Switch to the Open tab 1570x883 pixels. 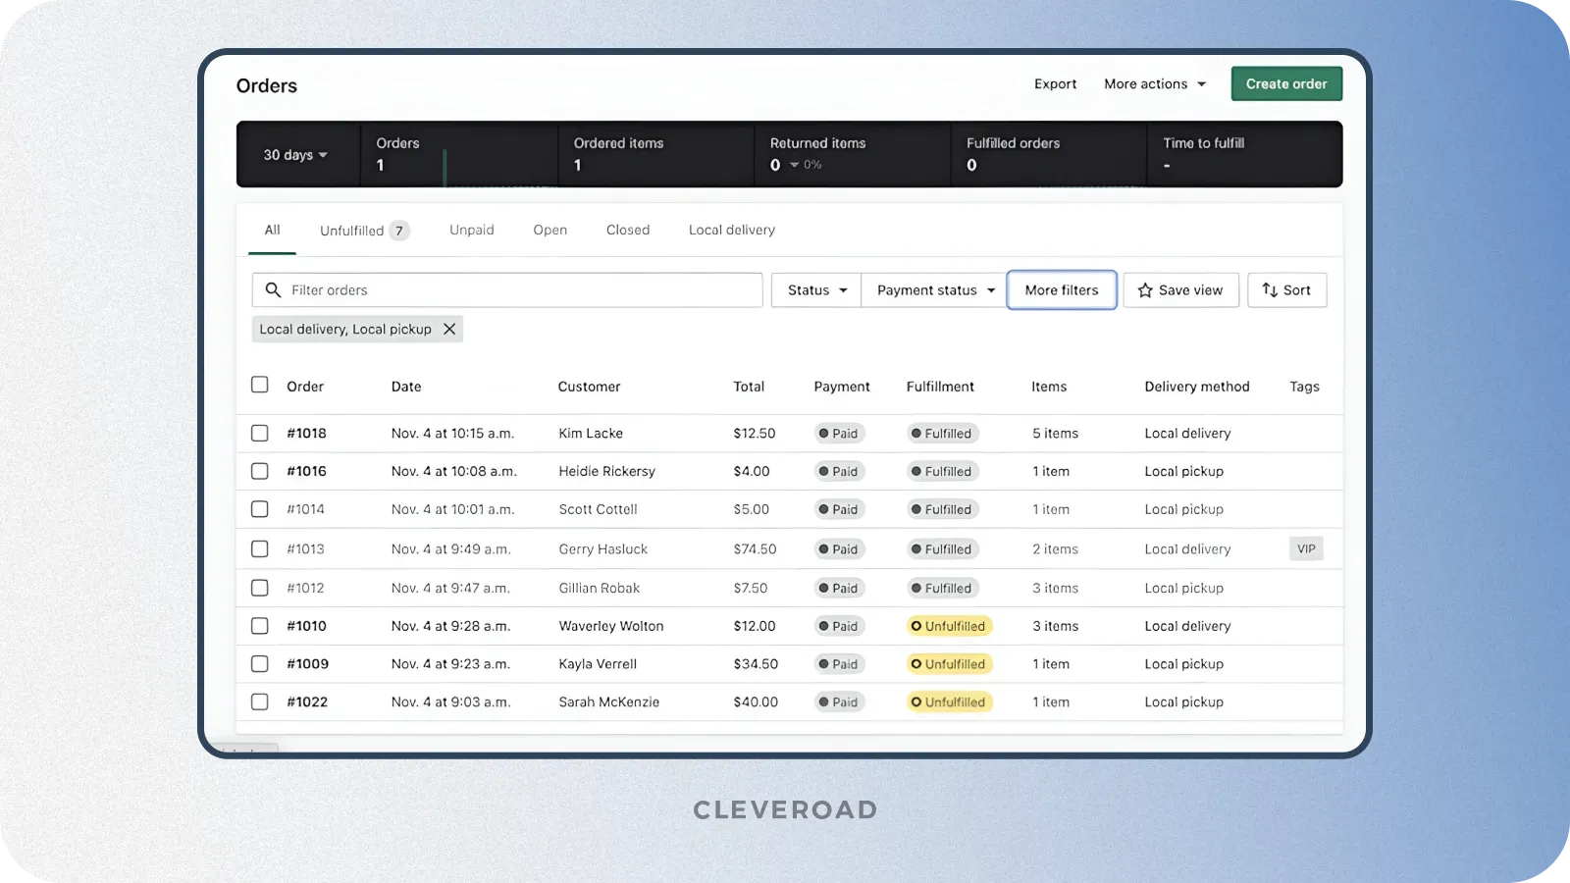[550, 231]
